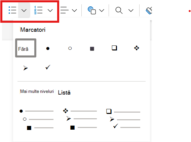Click the numbered list icon
The image size is (191, 142).
click(x=38, y=10)
